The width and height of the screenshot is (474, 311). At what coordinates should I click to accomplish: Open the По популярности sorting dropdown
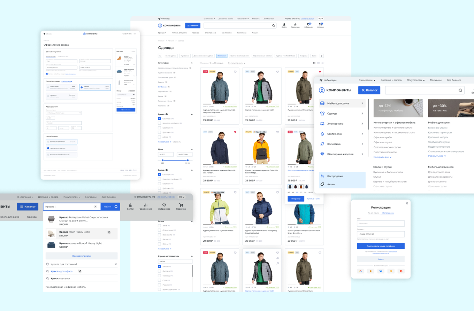[236, 63]
